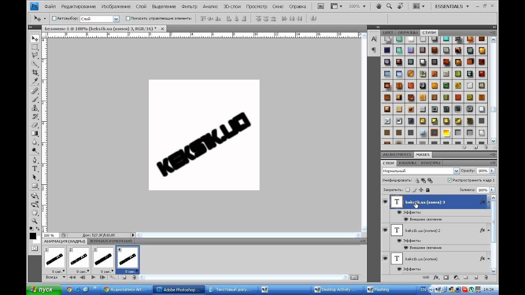525x295 pixels.
Task: Open the Character panel icon
Action: (374, 39)
